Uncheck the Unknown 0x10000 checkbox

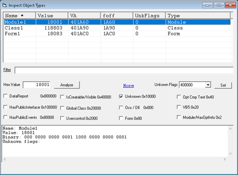[121, 97]
